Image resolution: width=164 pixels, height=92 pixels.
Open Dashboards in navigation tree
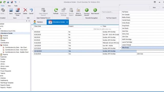coord(4,80)
